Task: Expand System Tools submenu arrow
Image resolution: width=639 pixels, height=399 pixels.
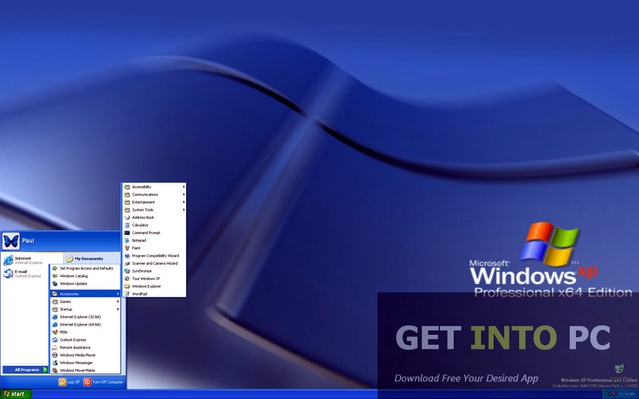Action: pos(184,210)
